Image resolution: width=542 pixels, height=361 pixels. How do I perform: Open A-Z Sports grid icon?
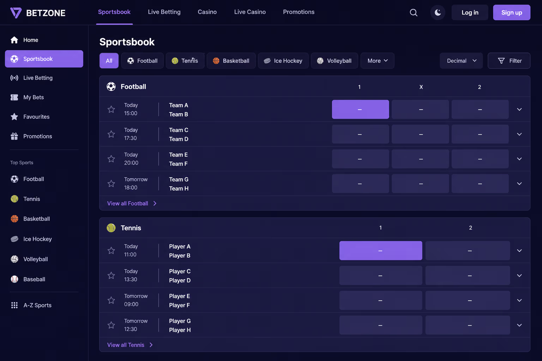click(x=14, y=305)
